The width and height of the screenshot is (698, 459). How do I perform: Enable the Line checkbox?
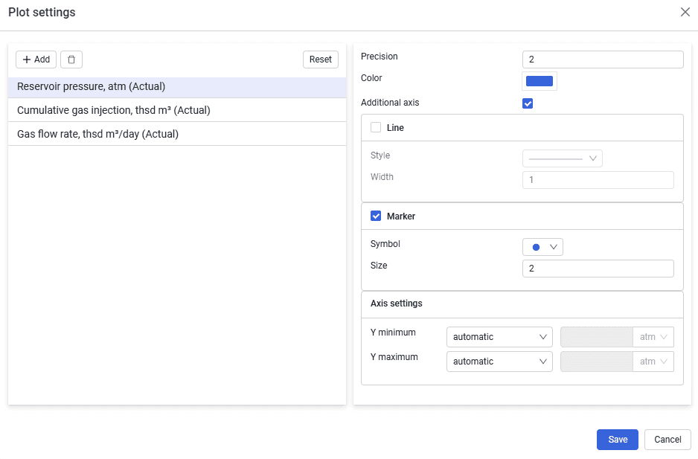tap(376, 128)
